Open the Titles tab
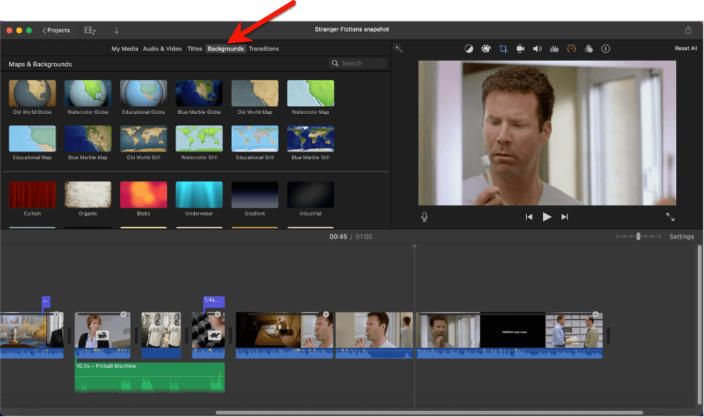Viewport: 704px width, 417px height. tap(194, 48)
